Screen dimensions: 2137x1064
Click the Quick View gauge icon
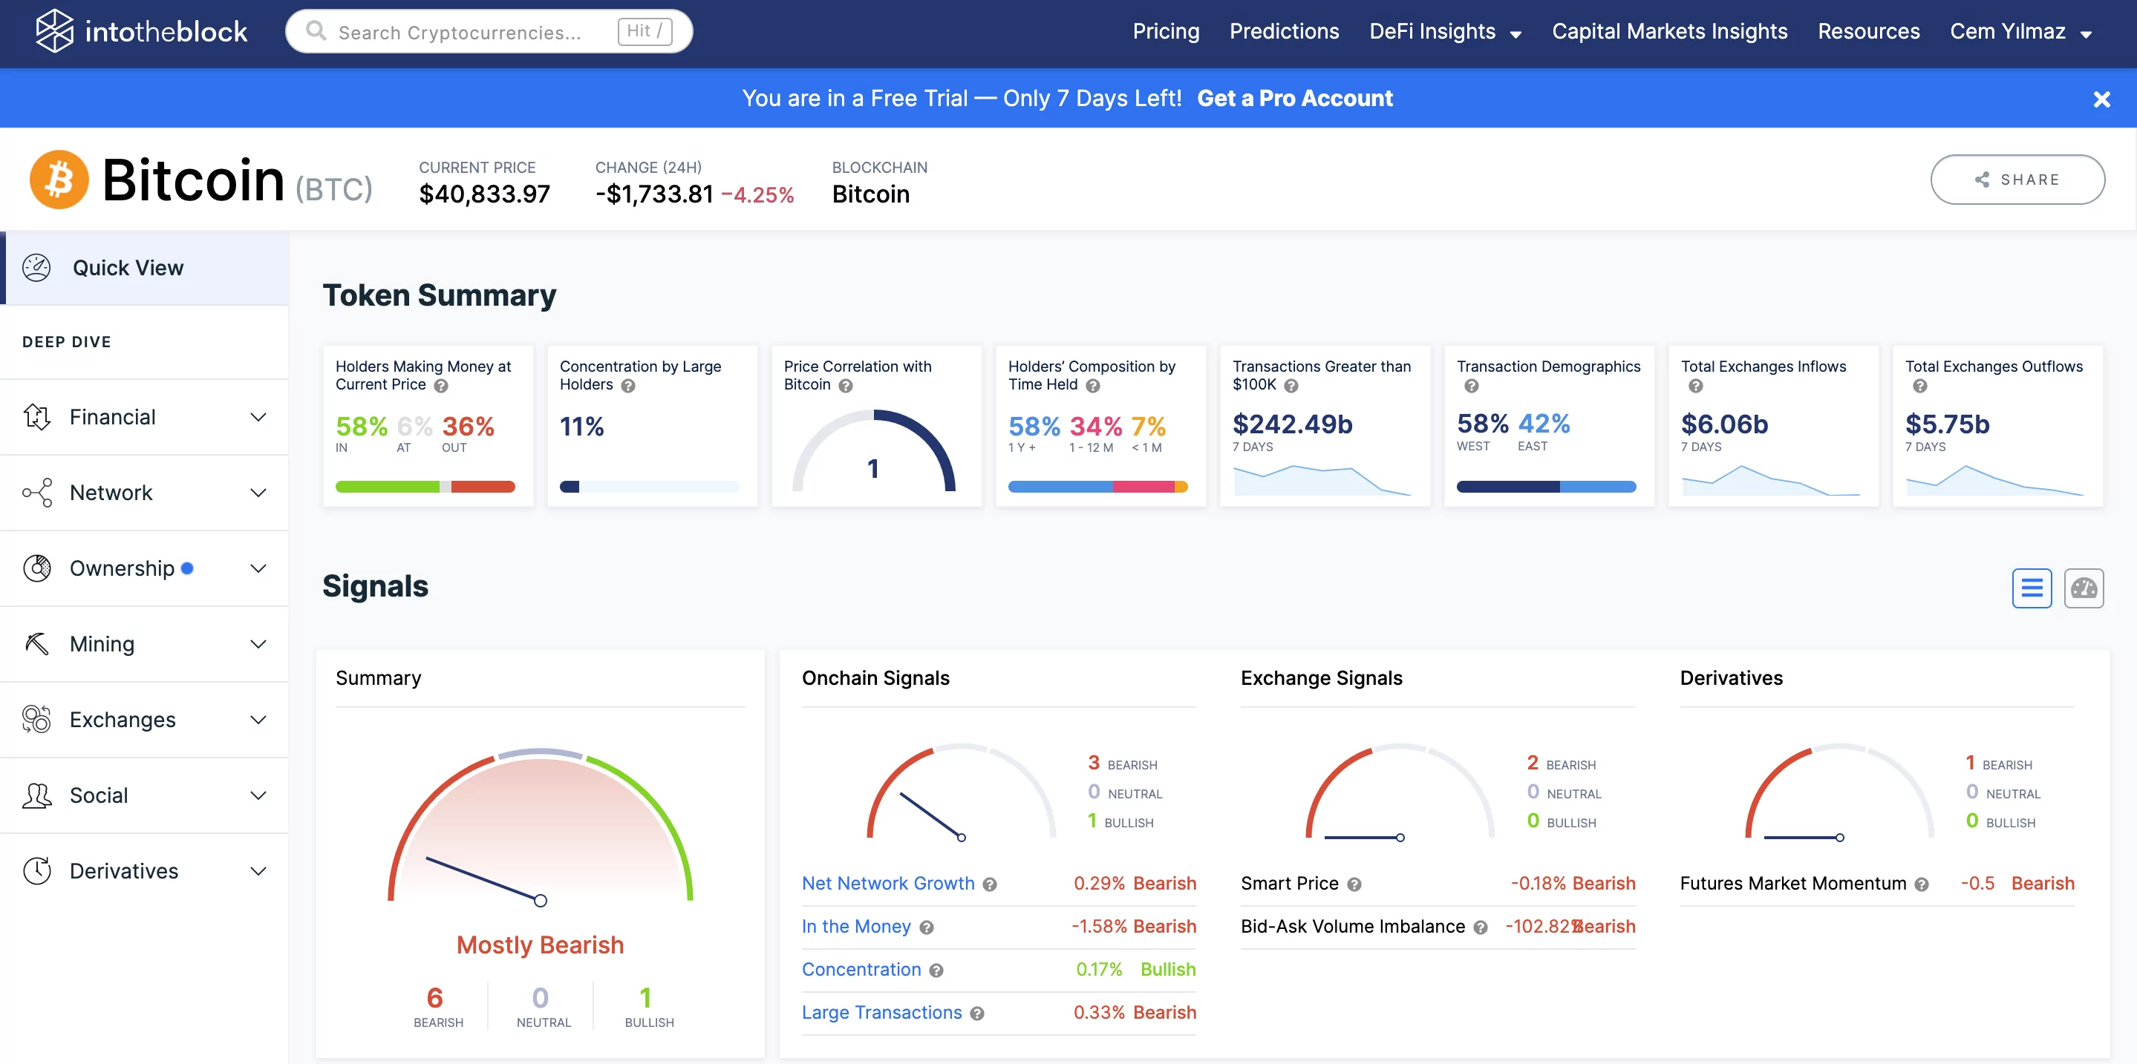click(36, 268)
